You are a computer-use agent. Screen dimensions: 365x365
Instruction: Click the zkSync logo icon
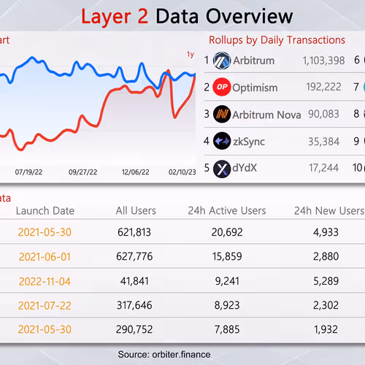[x=222, y=141]
